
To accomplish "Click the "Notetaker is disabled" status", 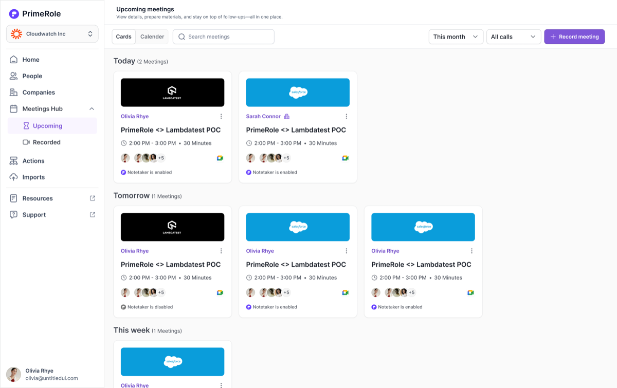I will (147, 307).
